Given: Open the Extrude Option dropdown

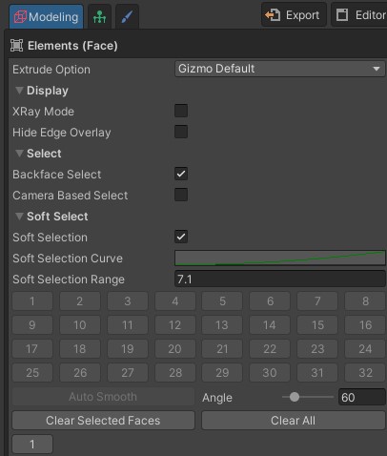Looking at the screenshot, I should coord(280,69).
